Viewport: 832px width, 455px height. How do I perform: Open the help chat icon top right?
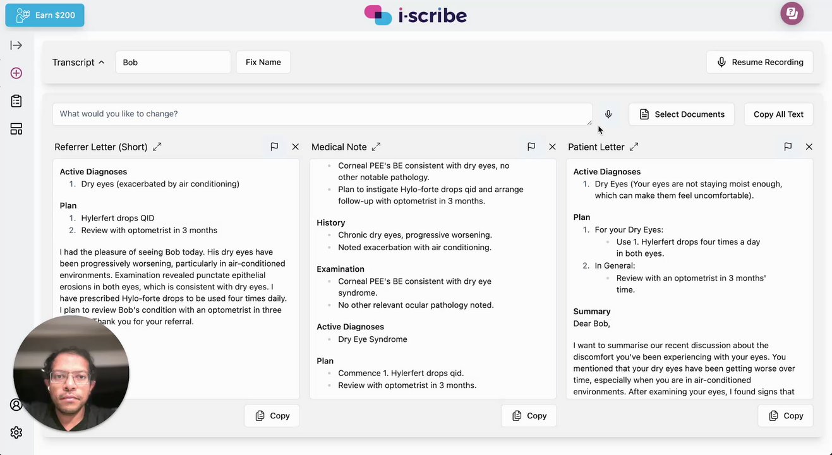coord(792,13)
